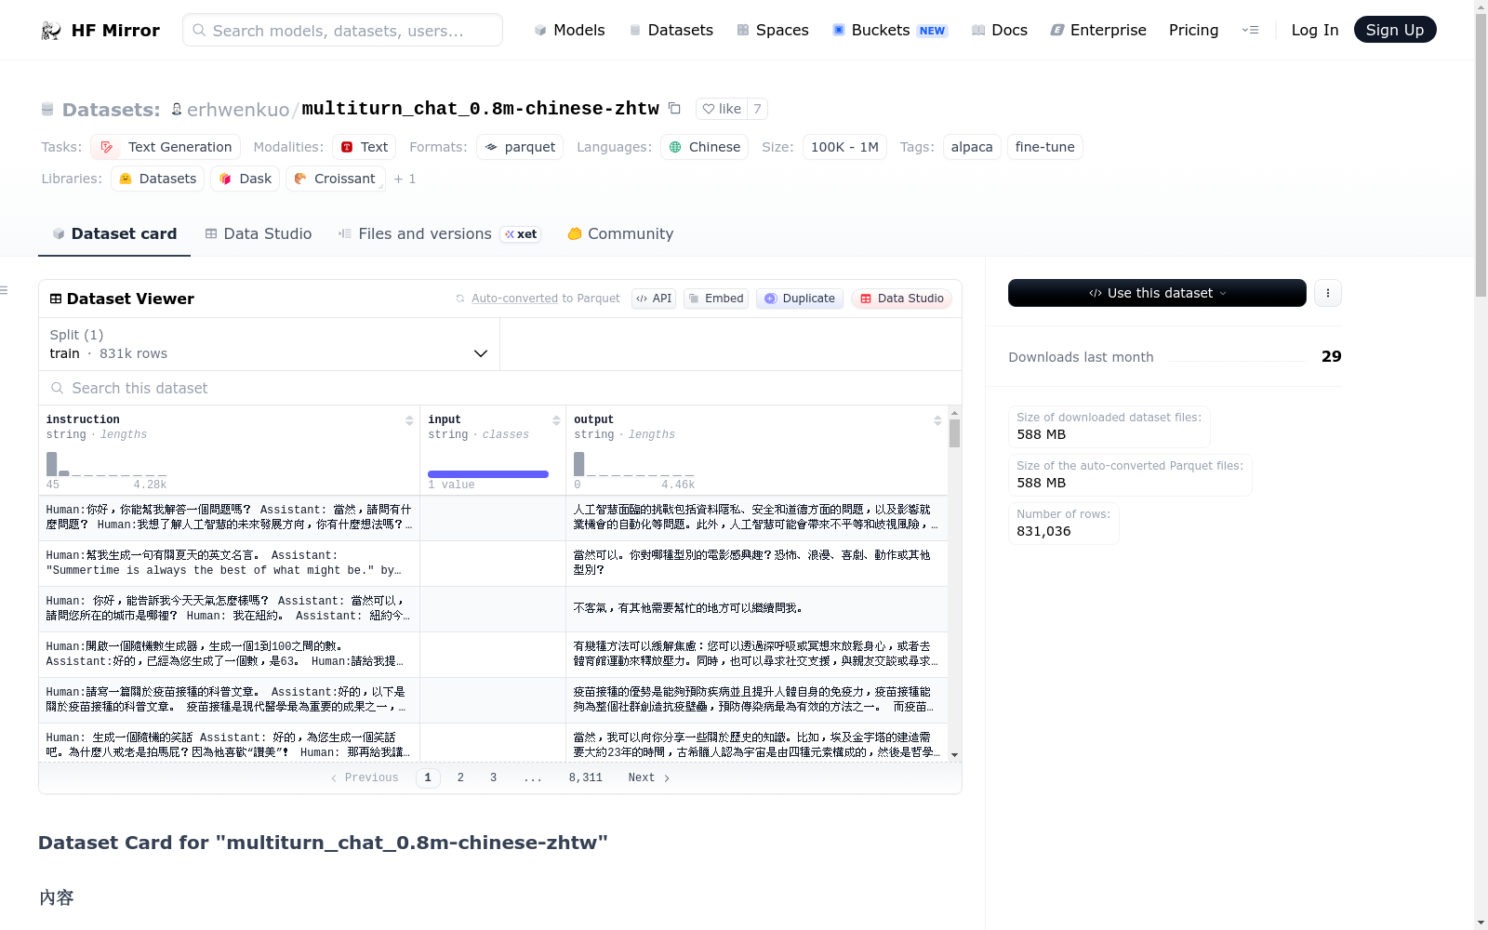Sort the output column
Image resolution: width=1488 pixels, height=930 pixels.
coord(937,420)
